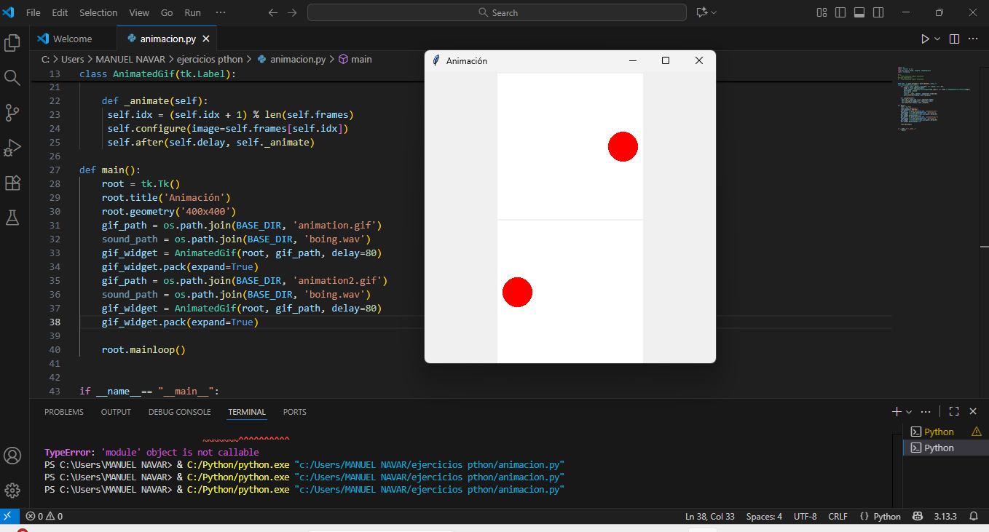Maximize the terminal panel size
This screenshot has height=532, width=989.
pos(954,412)
